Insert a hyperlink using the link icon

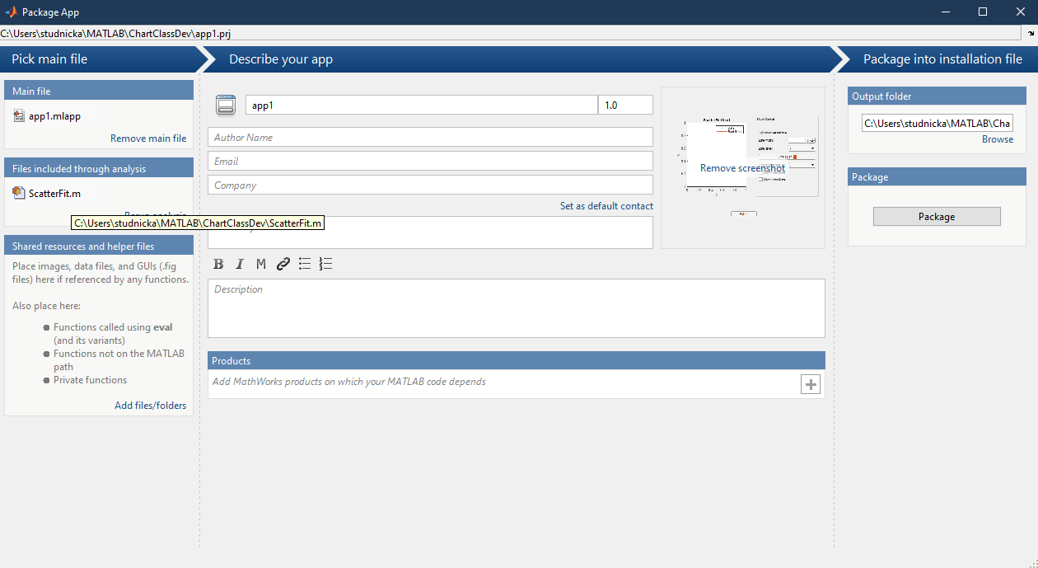point(283,264)
